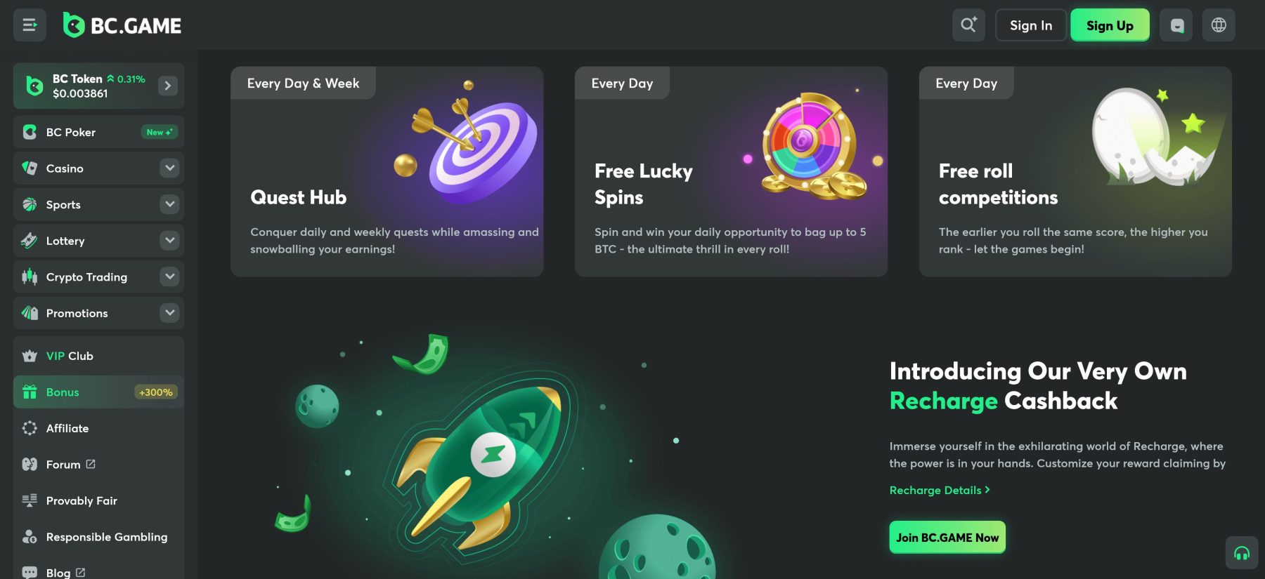Open the headset support icon
The height and width of the screenshot is (579, 1265).
[x=1242, y=553]
